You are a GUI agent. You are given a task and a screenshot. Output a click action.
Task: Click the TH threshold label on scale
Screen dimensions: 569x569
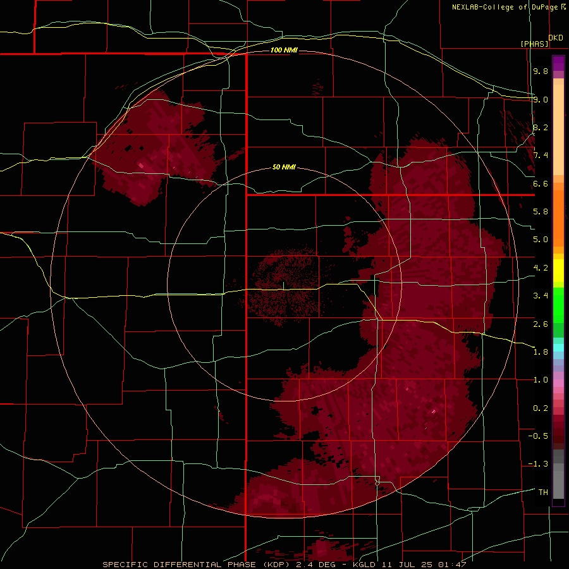click(543, 493)
